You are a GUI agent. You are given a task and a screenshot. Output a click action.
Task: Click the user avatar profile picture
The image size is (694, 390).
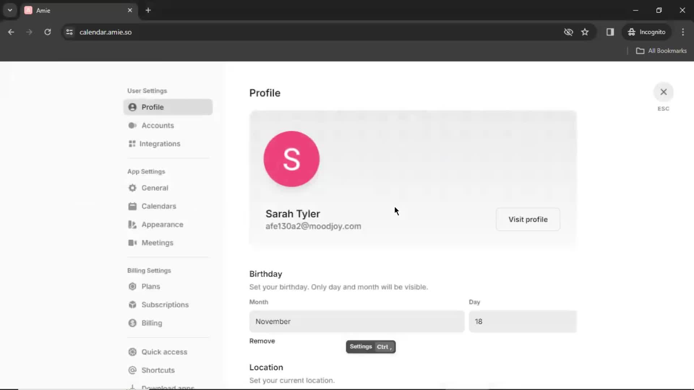coord(291,158)
